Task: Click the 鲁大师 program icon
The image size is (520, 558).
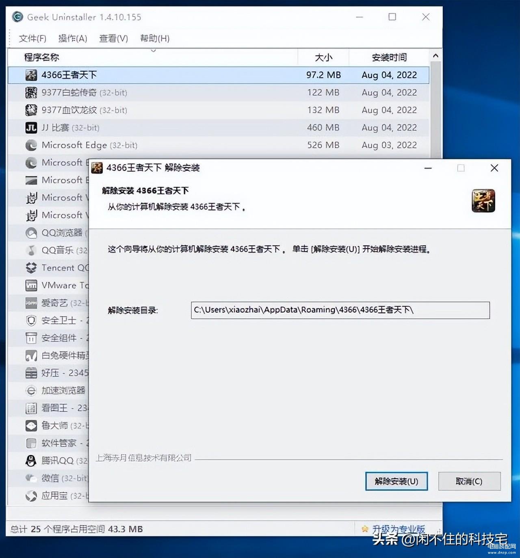Action: pos(31,425)
